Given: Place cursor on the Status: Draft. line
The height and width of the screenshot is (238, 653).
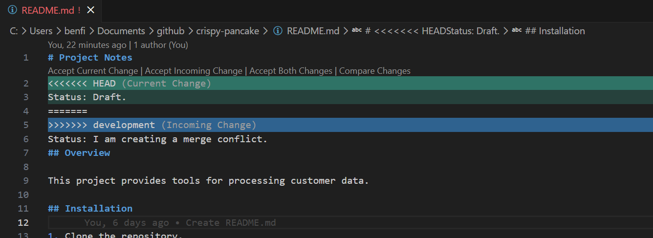Looking at the screenshot, I should (x=87, y=97).
